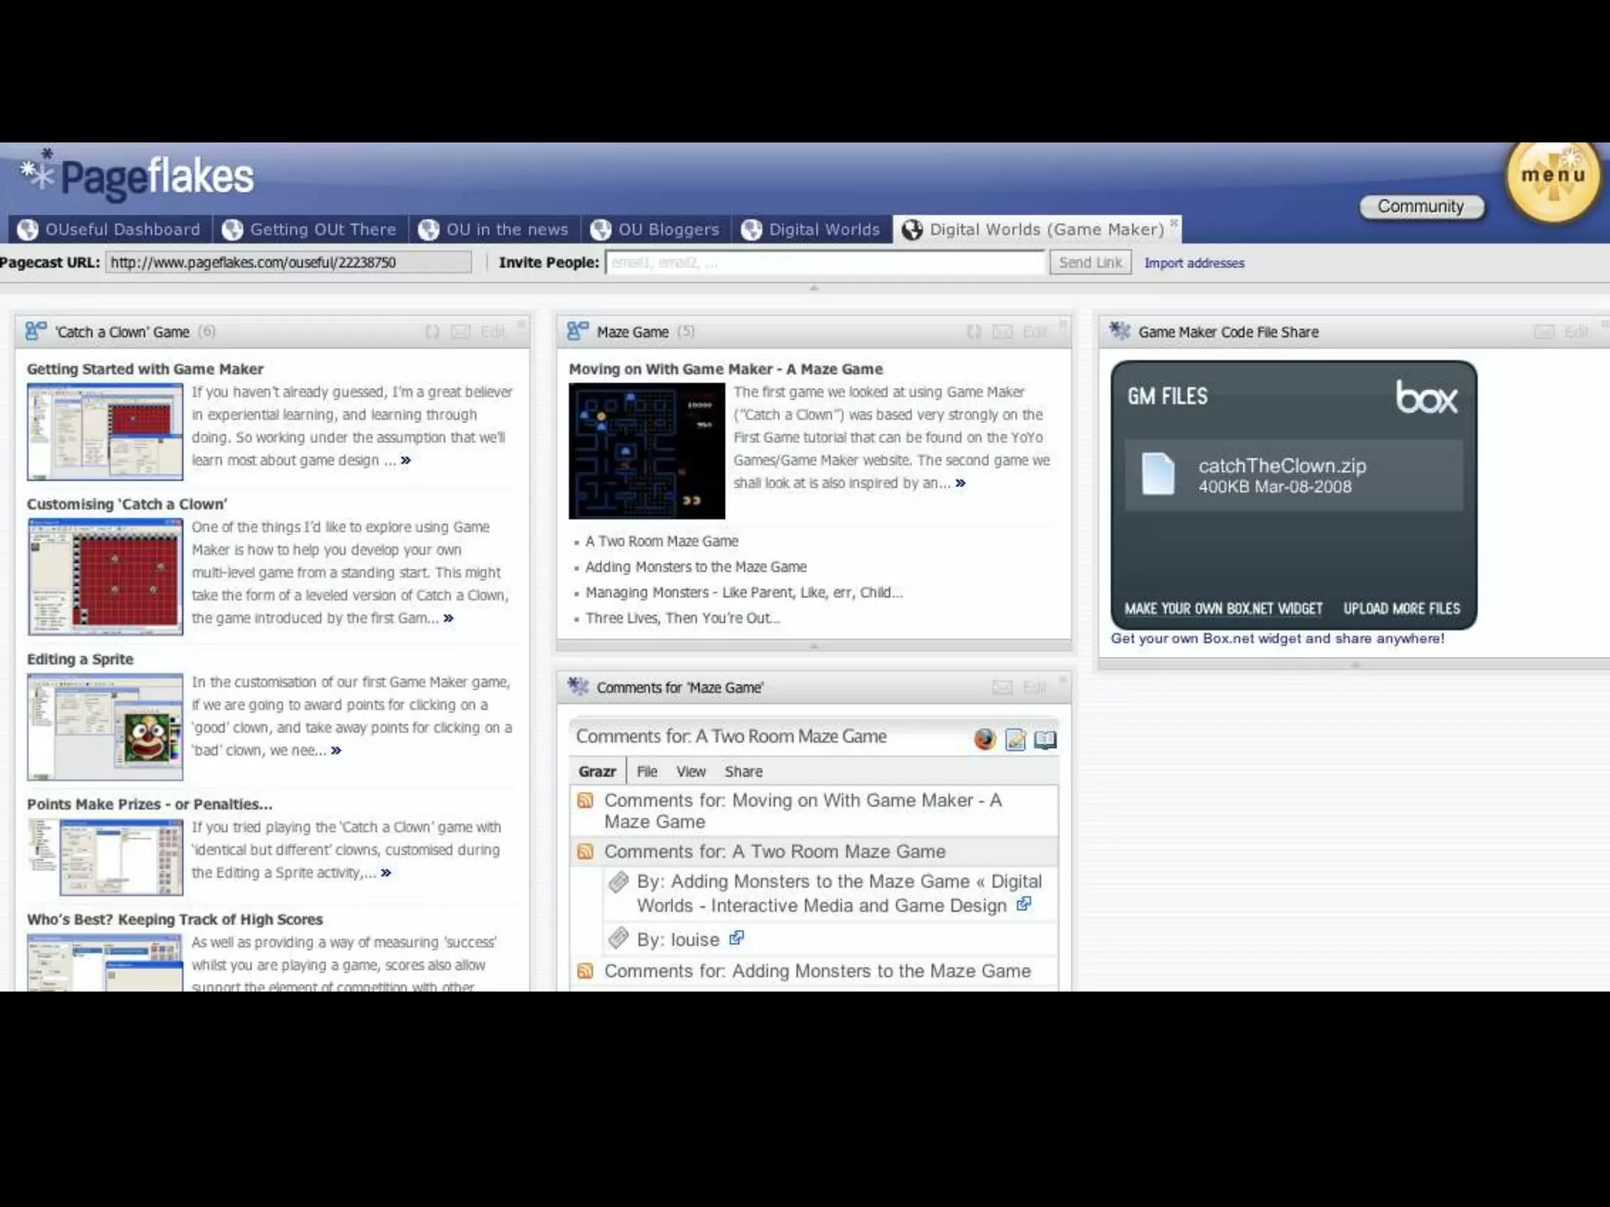
Task: Click the edit notepad icon in Grazr
Action: point(1015,739)
